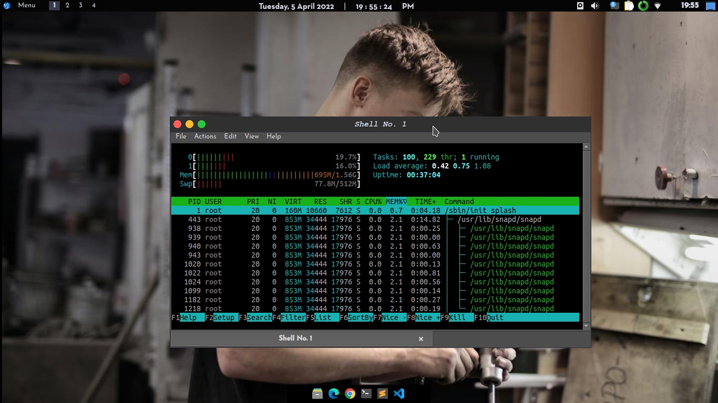
Task: Sort by the CPU% column header
Action: [373, 201]
